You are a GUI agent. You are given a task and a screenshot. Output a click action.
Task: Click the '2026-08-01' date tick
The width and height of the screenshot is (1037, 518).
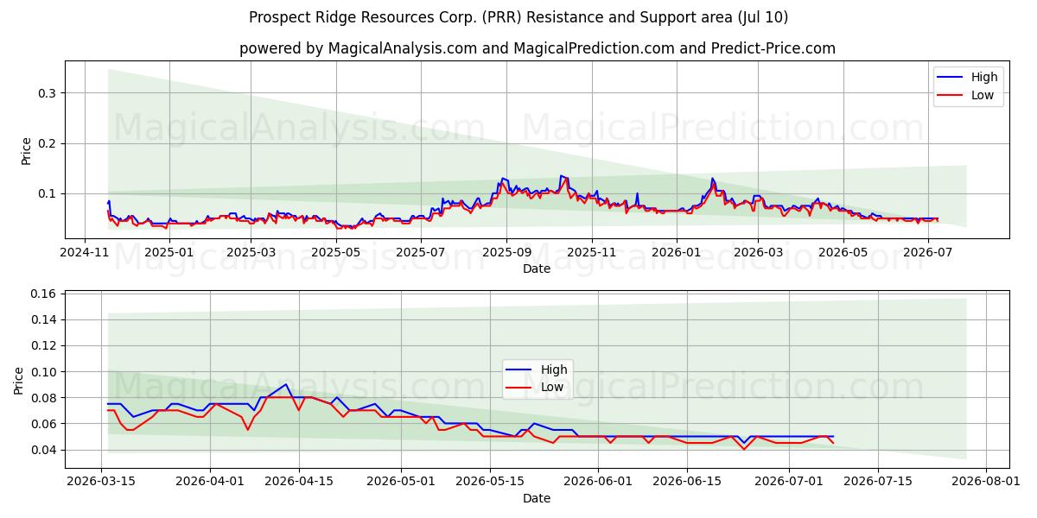pos(986,481)
